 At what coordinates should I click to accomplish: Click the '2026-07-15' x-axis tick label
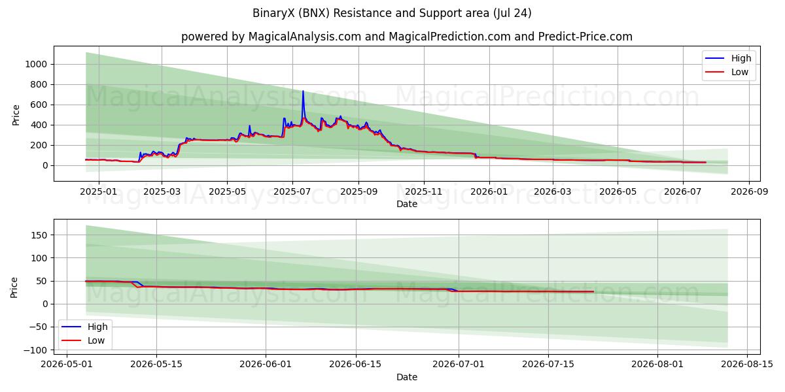[x=548, y=365]
